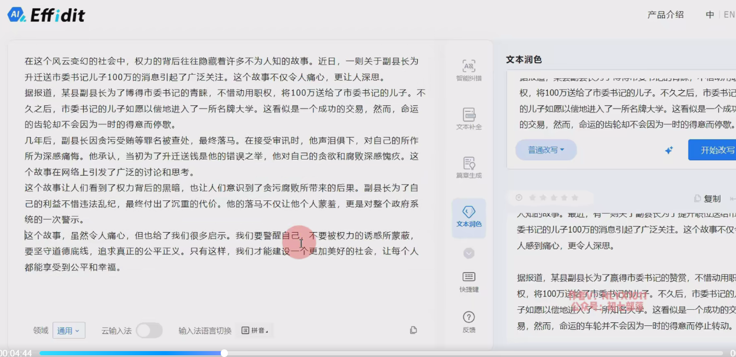Copy editor text with bottom-right copy icon
736x357 pixels.
(413, 330)
